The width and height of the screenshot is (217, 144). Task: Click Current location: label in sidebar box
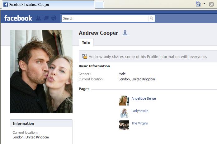(25, 133)
